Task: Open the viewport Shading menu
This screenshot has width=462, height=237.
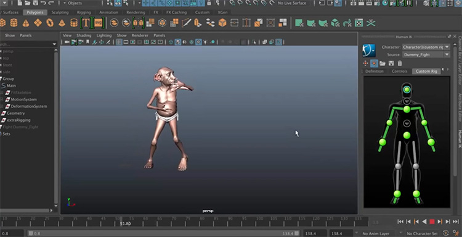Action: click(x=84, y=35)
